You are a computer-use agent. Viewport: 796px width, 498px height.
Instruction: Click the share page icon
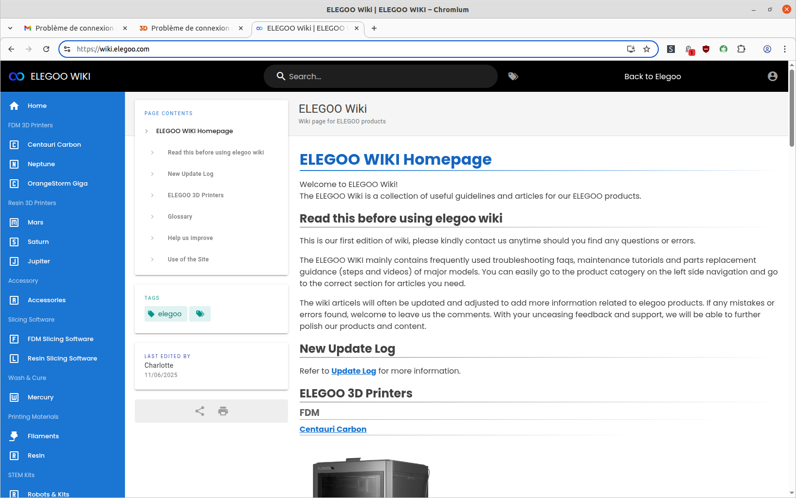click(x=199, y=411)
